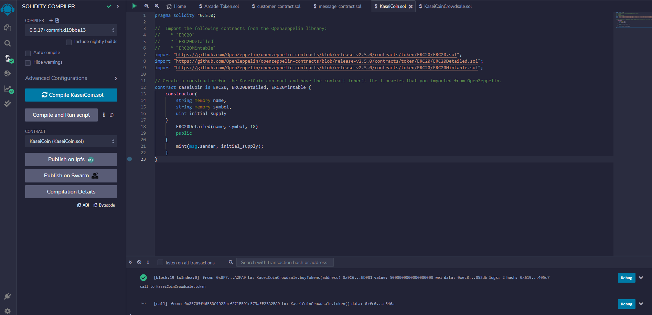Zoom in the editor font

coord(157,6)
